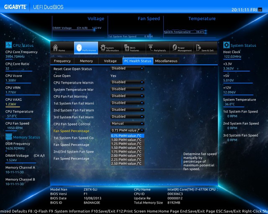
Task: Open the BIOS Features icon
Action: [x=127, y=48]
